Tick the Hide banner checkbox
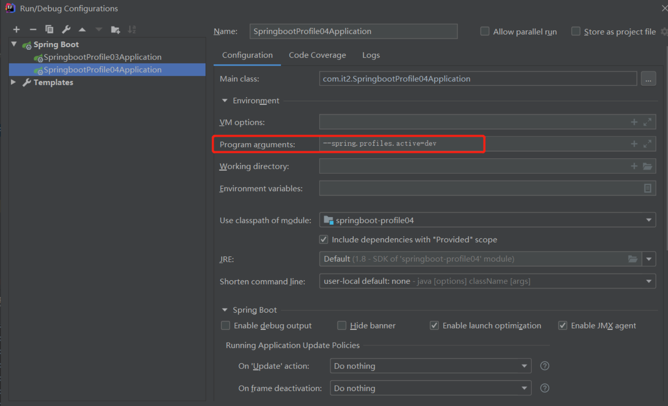The height and width of the screenshot is (406, 668). [x=342, y=325]
